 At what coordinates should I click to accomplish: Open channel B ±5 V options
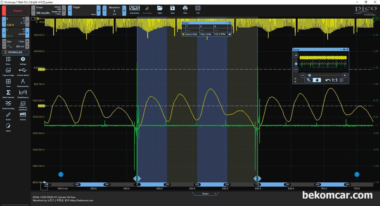pos(16,32)
